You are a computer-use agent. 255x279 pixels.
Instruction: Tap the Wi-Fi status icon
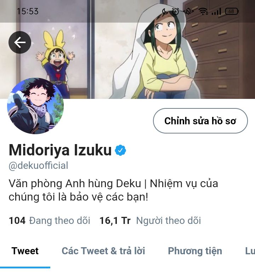(x=203, y=12)
